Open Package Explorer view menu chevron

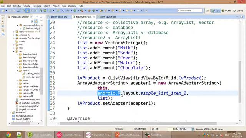[42, 21]
